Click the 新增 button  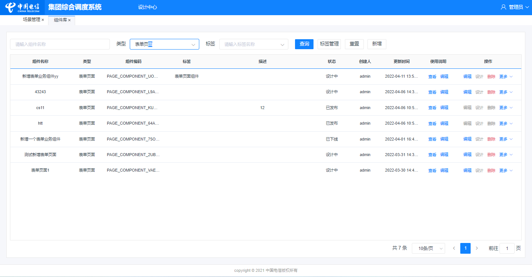377,44
